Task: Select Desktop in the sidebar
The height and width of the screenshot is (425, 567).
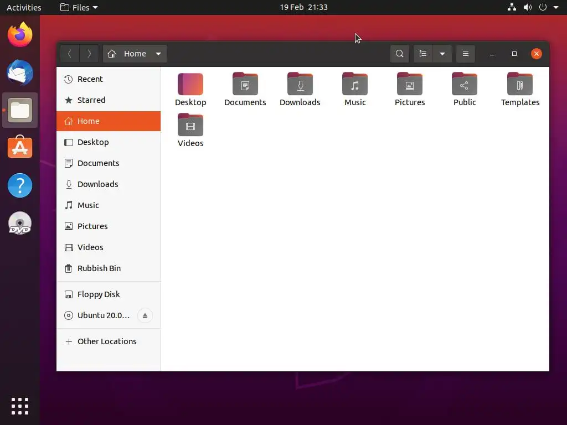Action: 109,142
